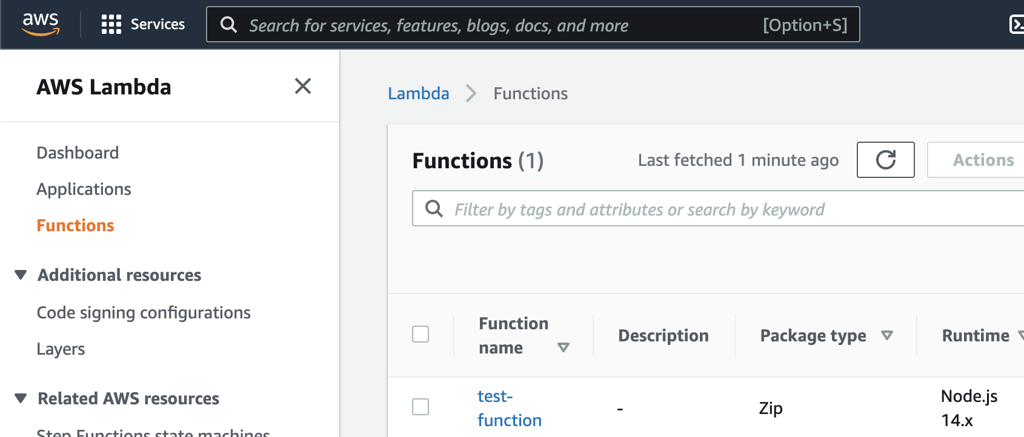Close the AWS Lambda side panel

tap(303, 87)
